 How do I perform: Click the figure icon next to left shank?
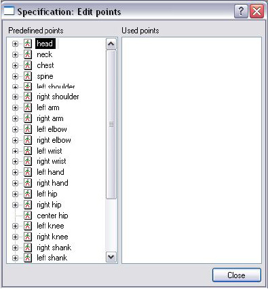(x=28, y=258)
